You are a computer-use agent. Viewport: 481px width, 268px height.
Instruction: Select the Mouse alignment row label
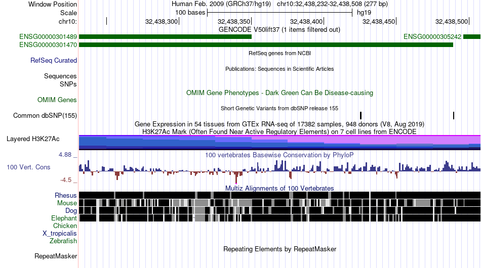pyautogui.click(x=67, y=203)
